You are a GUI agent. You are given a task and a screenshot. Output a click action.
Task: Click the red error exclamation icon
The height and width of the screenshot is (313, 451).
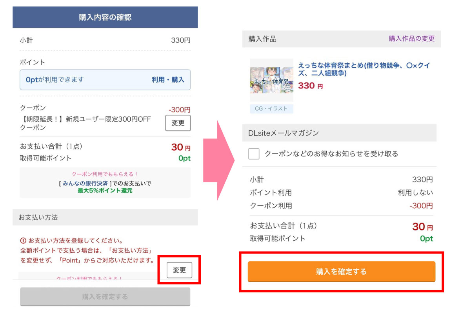23,240
